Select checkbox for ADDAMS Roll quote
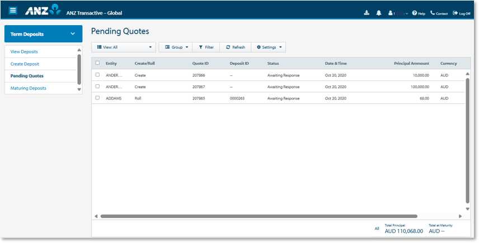Screen dimensions: 479x243 [97, 98]
